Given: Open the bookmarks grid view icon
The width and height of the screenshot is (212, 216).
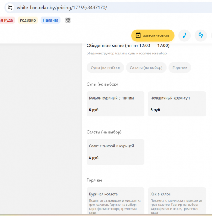Looking at the screenshot, I should click(68, 20).
